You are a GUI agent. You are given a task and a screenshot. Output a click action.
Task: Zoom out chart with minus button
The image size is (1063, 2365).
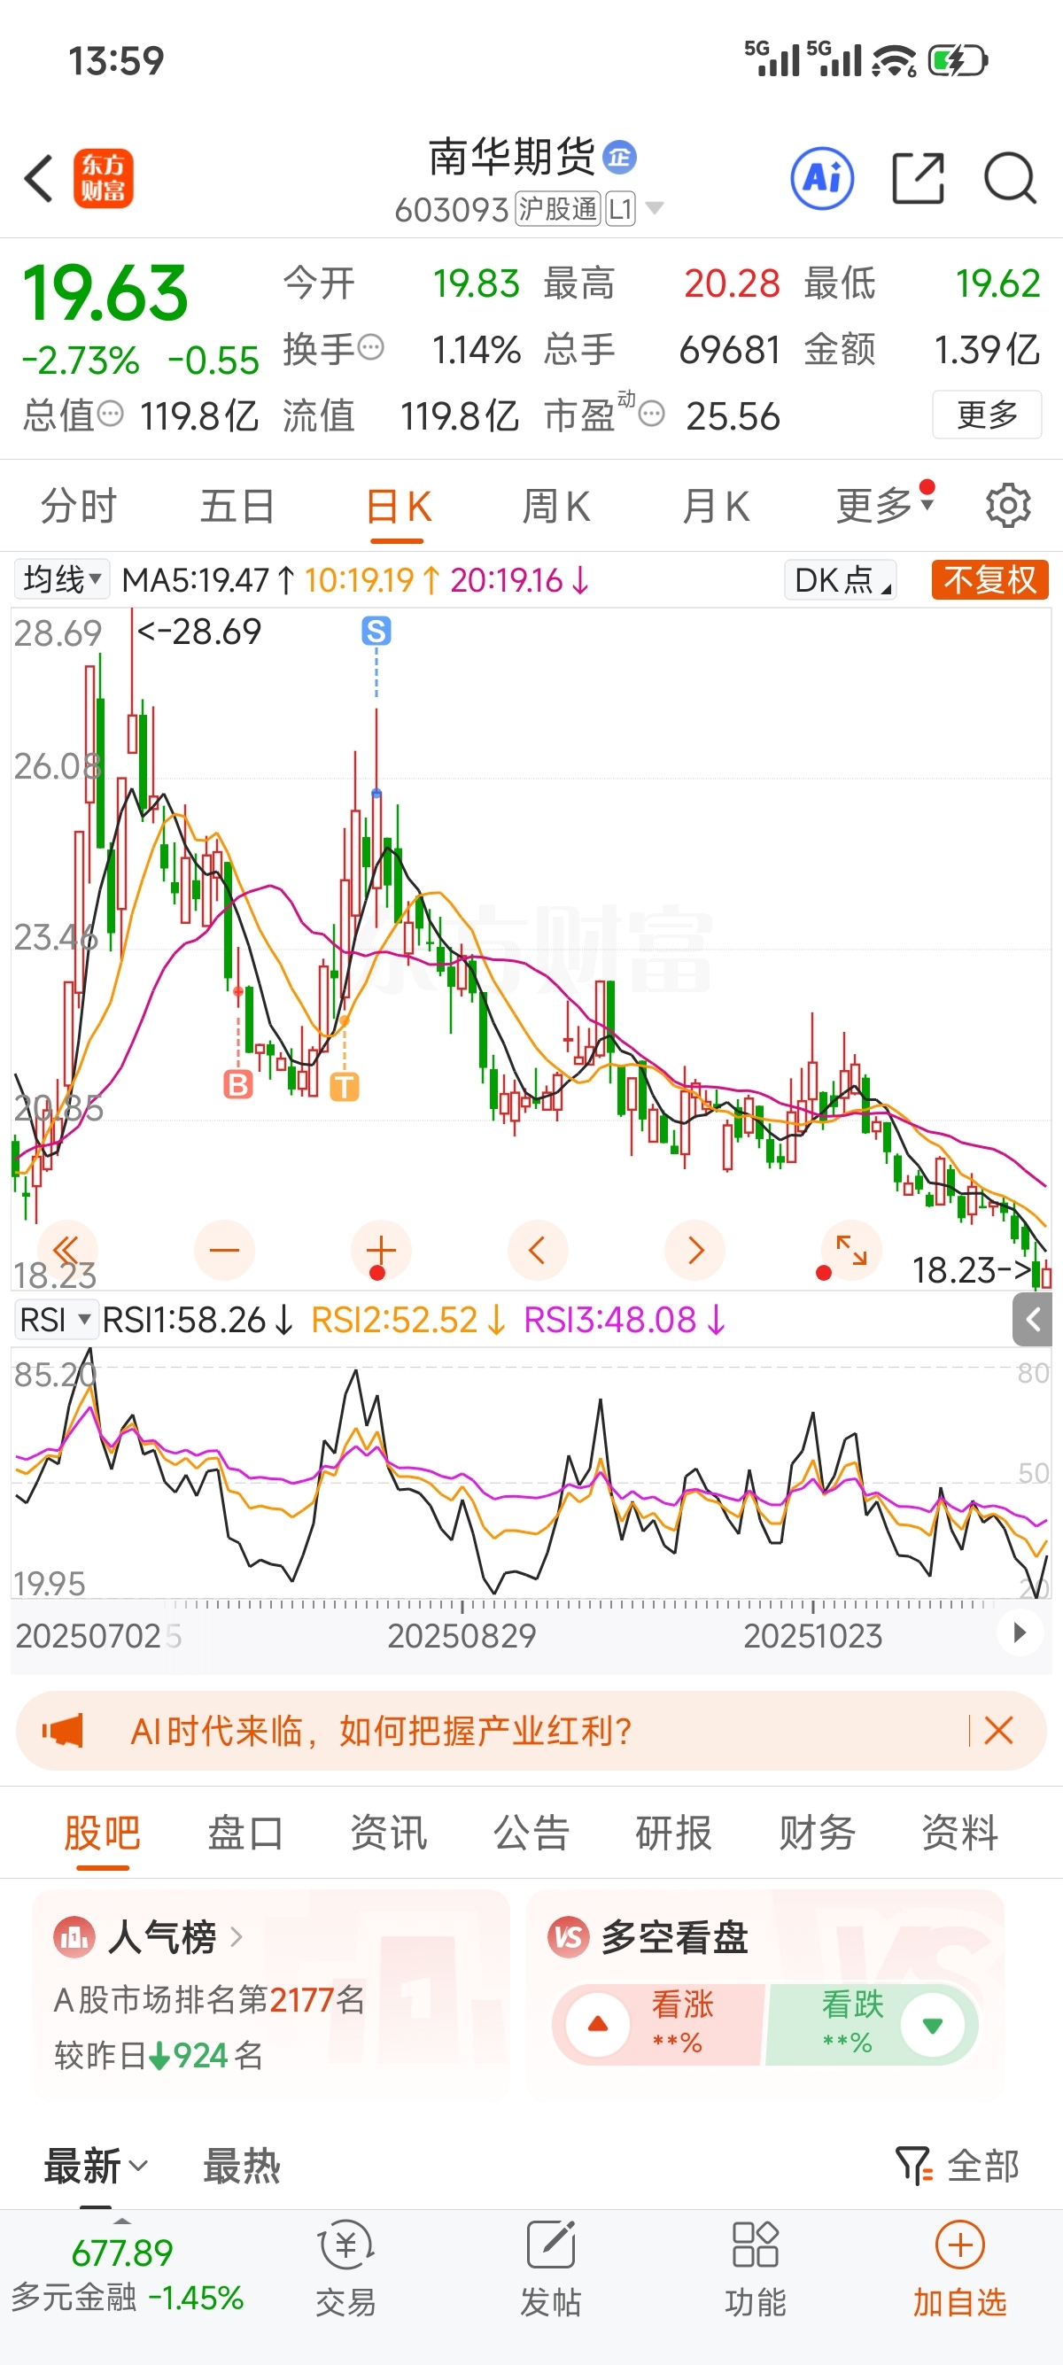[224, 1250]
